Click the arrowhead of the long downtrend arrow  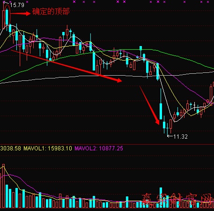(119, 80)
